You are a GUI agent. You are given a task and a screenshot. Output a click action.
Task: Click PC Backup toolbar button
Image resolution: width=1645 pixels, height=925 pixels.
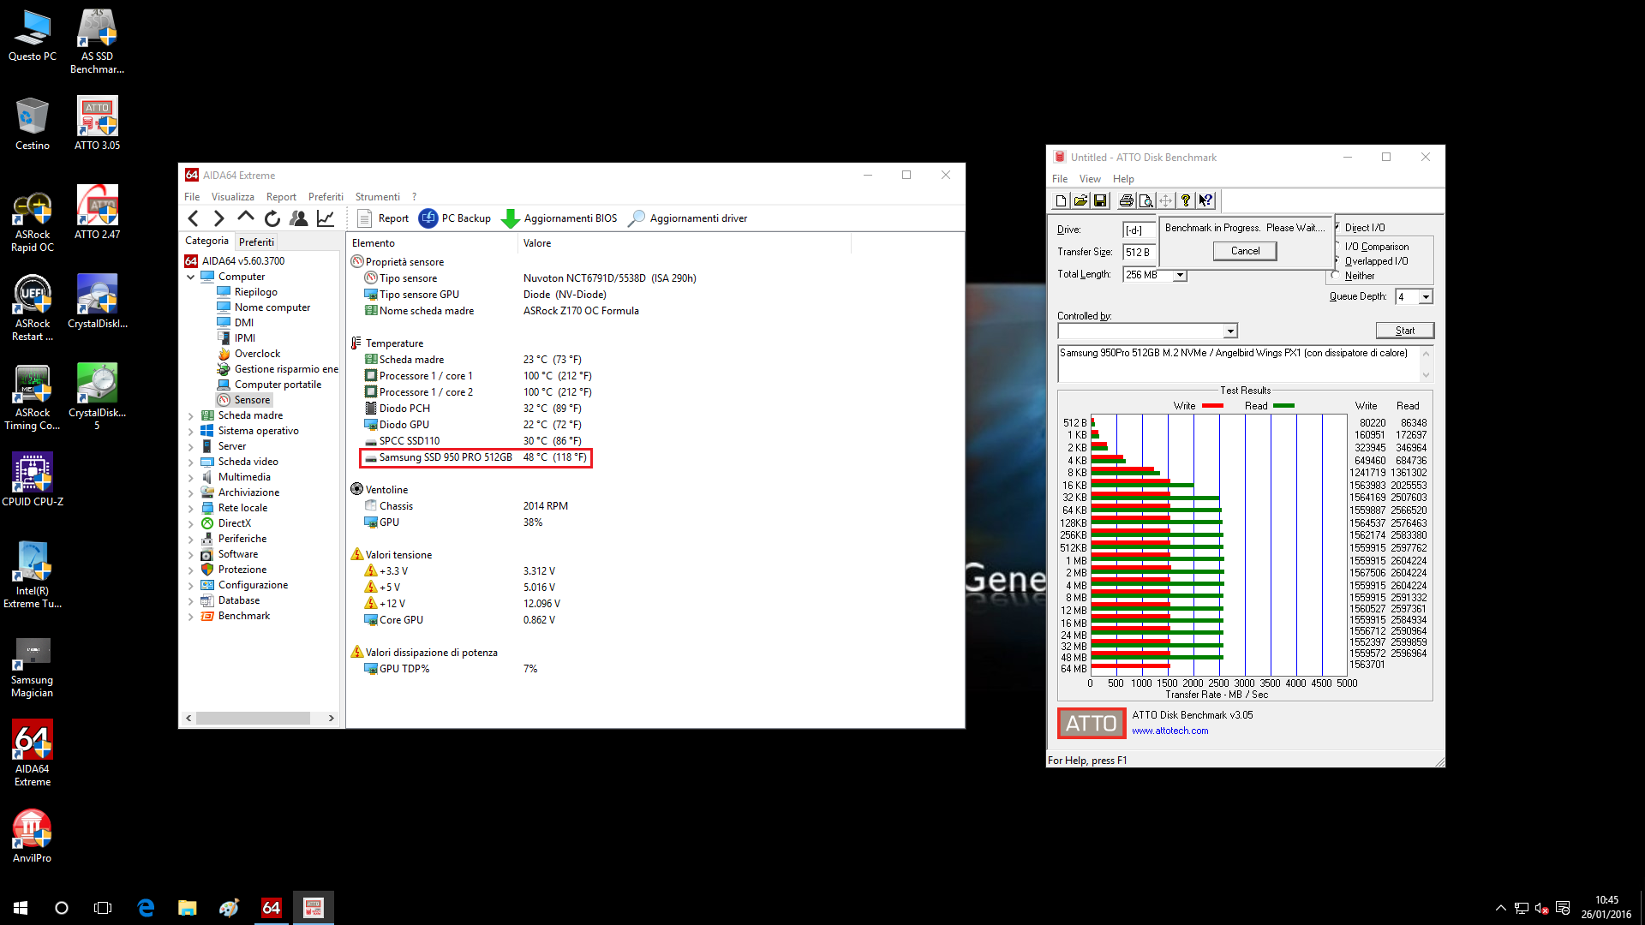pos(455,218)
